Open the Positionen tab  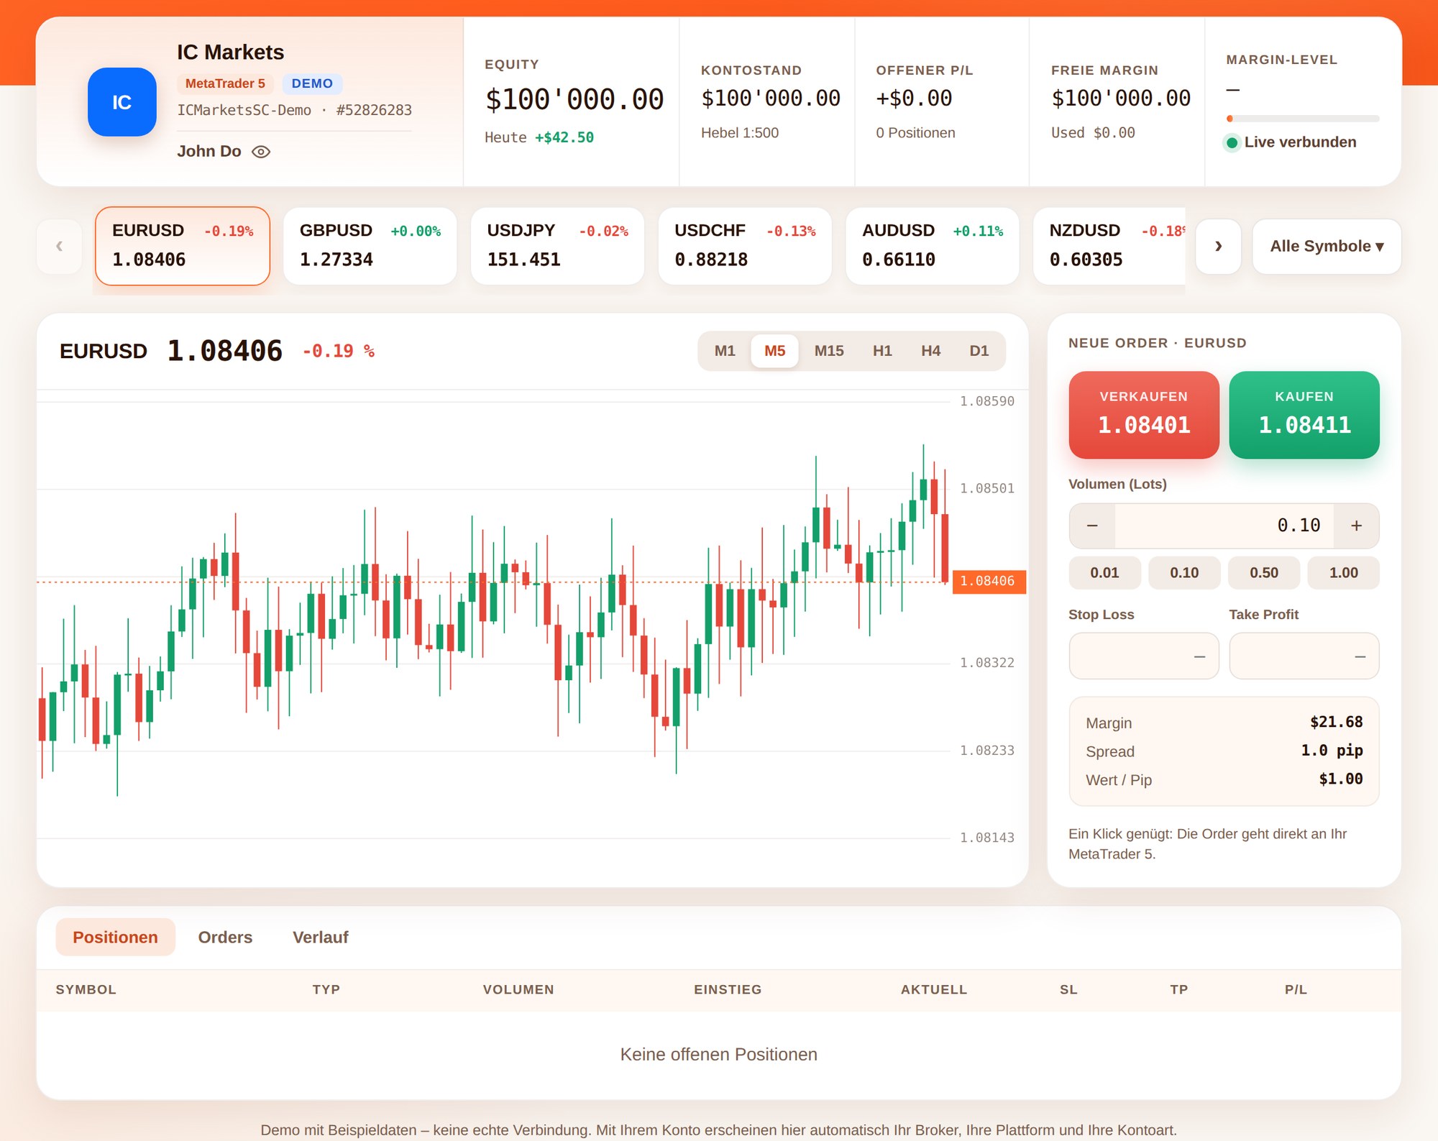coord(115,937)
